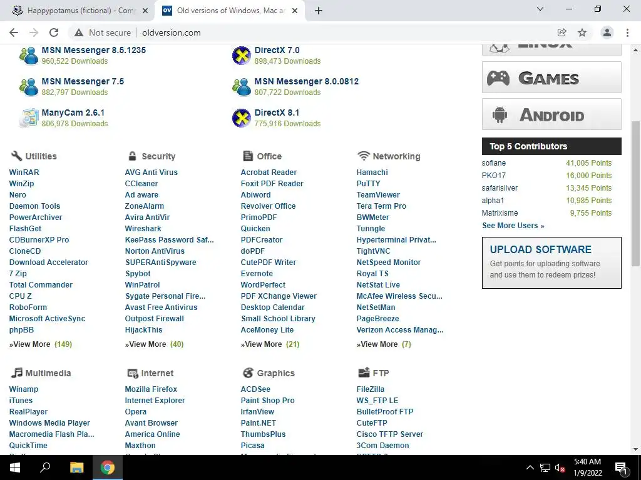
Task: Open the Norton AntiVirus link
Action: point(155,251)
